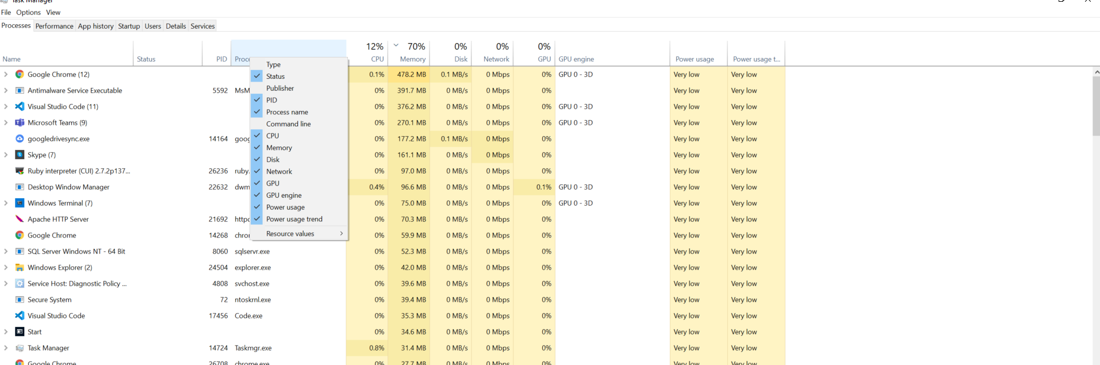Viewport: 1100px width, 365px height.
Task: Expand the Task Manager process row
Action: [6, 348]
